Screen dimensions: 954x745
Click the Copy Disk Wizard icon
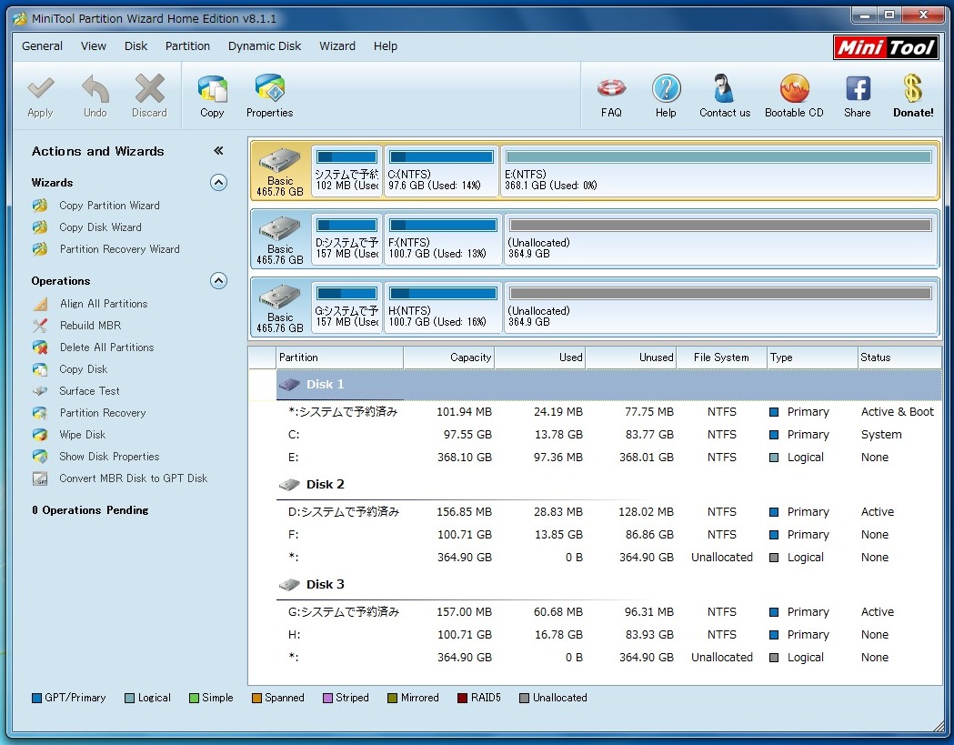(x=40, y=227)
